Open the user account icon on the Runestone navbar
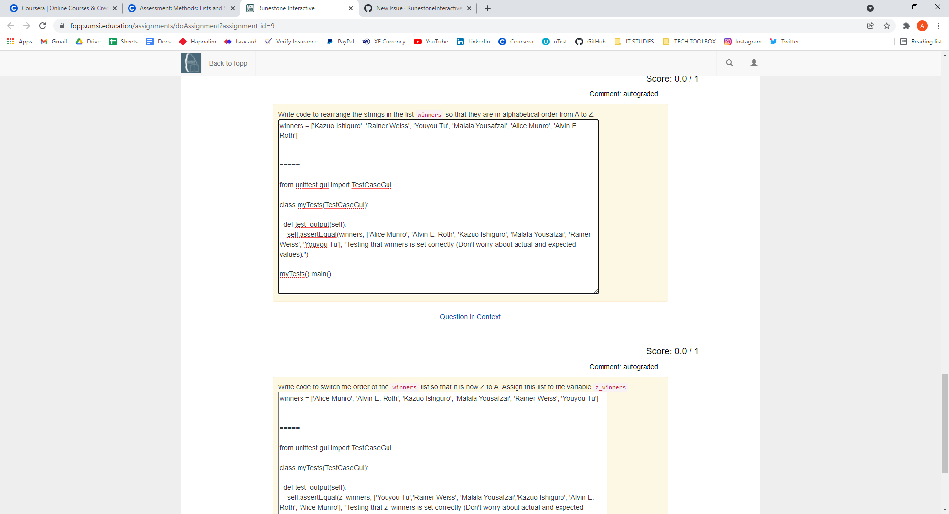 (754, 63)
